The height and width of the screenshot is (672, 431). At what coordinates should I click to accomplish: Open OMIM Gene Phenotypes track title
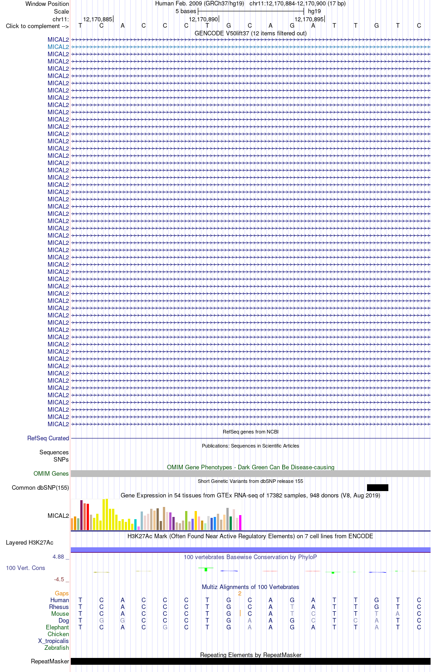pyautogui.click(x=250, y=467)
